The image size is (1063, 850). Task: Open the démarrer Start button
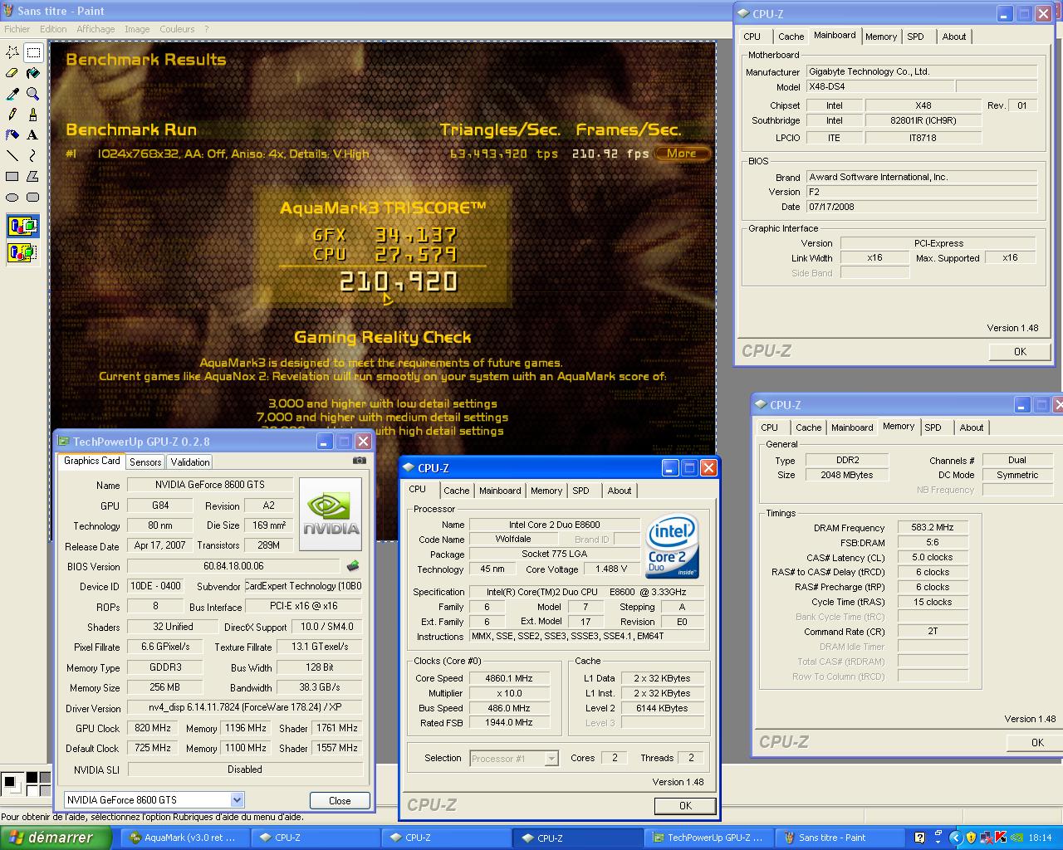[x=55, y=838]
